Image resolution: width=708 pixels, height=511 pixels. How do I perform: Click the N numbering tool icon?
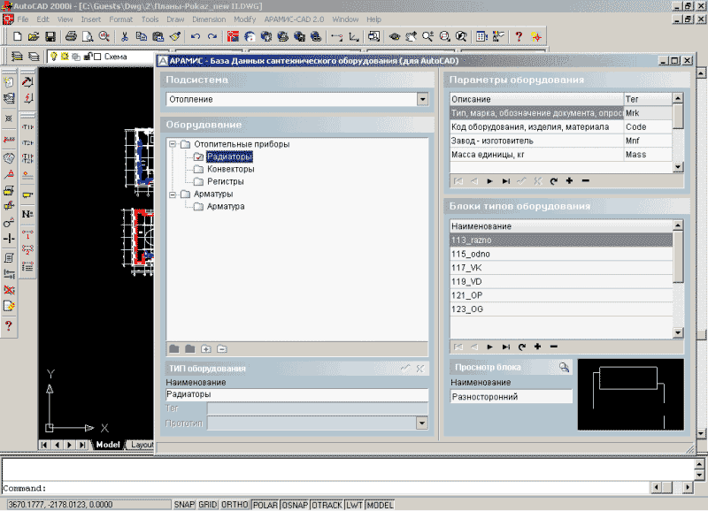(x=27, y=214)
